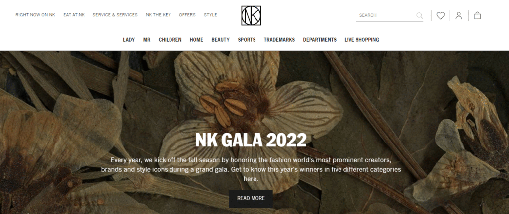Open the account profile icon
The height and width of the screenshot is (214, 509).
(x=459, y=15)
